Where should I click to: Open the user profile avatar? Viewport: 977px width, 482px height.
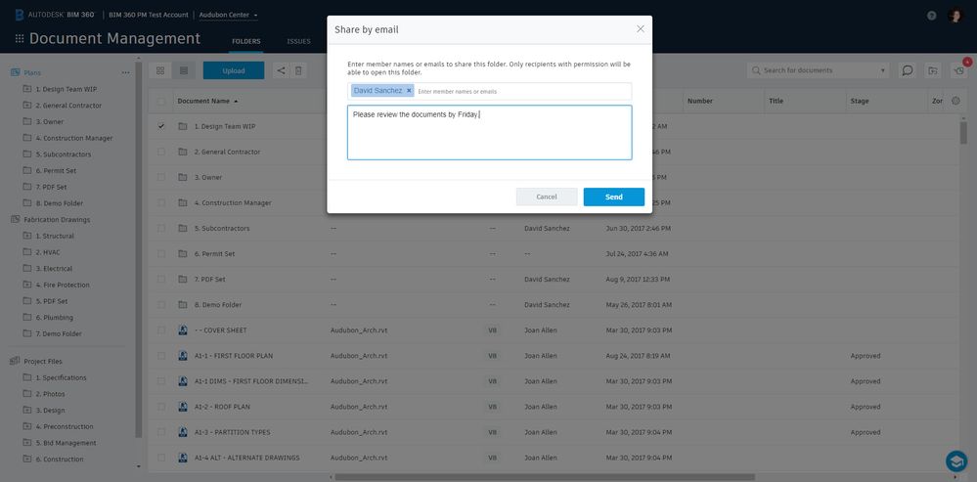955,16
